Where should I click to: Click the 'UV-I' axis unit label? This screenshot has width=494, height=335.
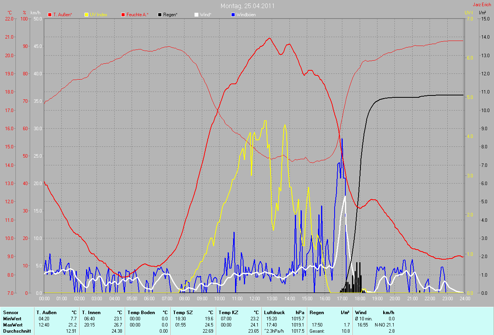pos(469,13)
